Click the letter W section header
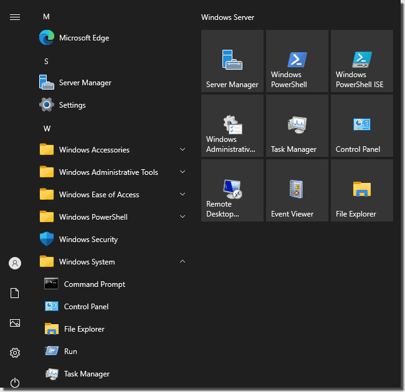Image resolution: width=405 pixels, height=392 pixels. [47, 129]
